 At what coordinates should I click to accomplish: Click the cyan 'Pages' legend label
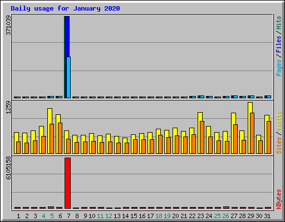point(278,68)
